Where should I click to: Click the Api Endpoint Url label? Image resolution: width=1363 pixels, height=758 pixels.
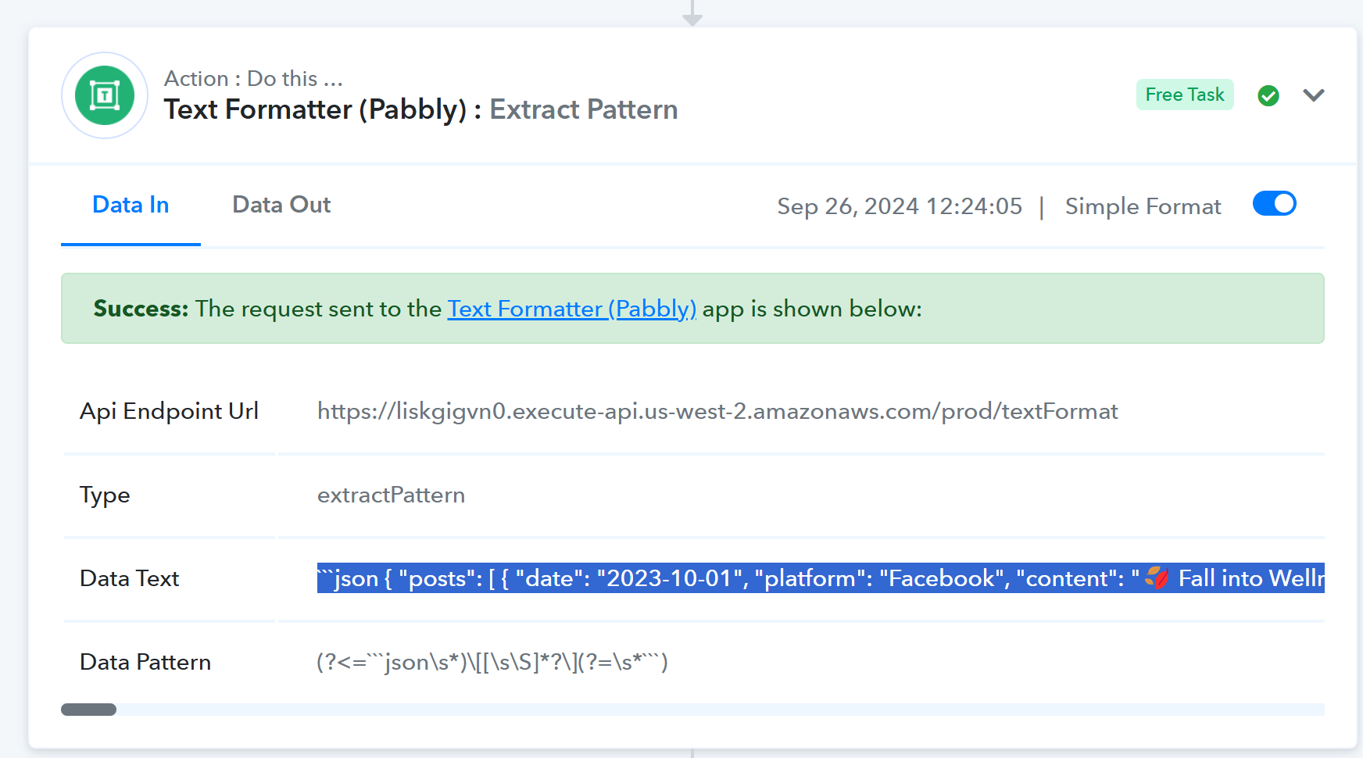(x=169, y=411)
